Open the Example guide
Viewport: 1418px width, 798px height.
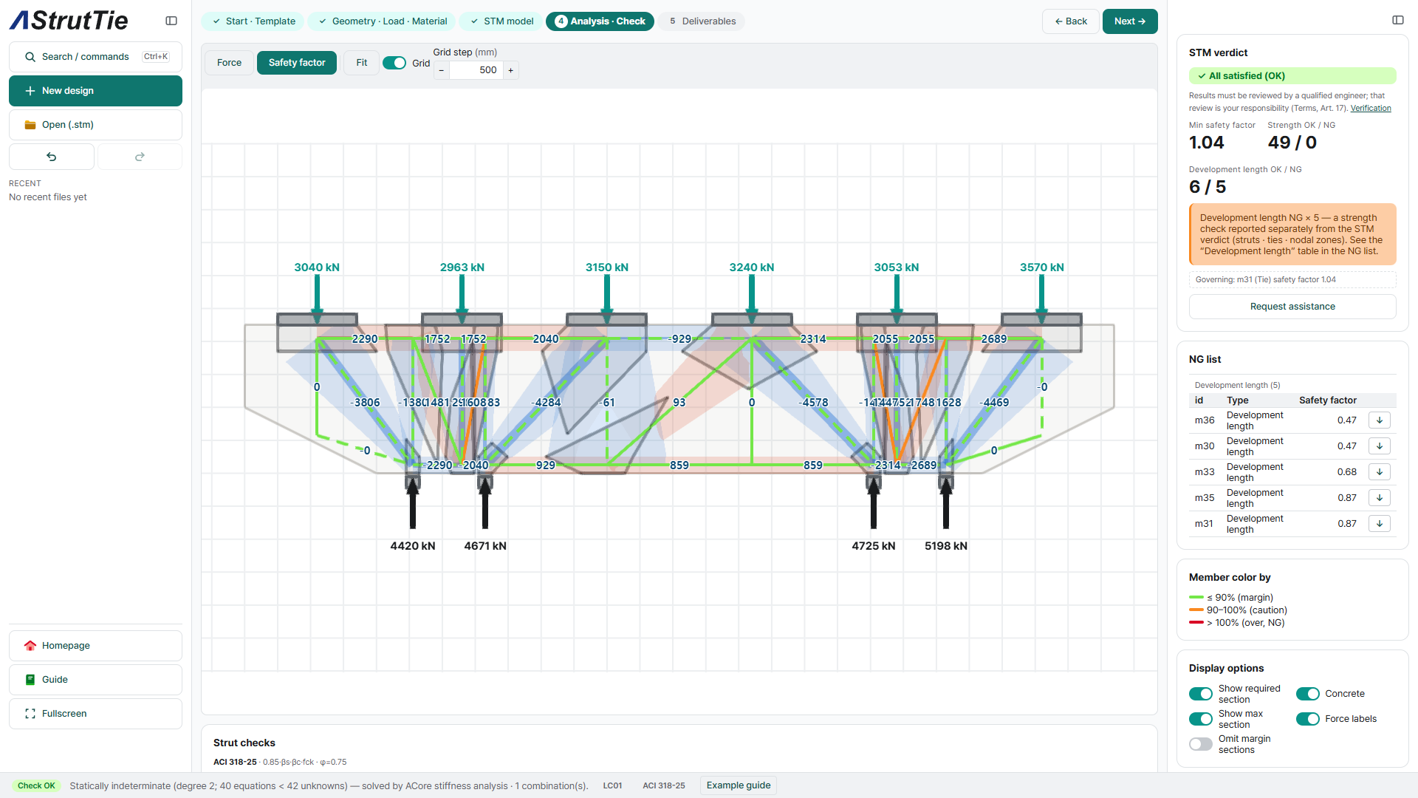point(739,785)
